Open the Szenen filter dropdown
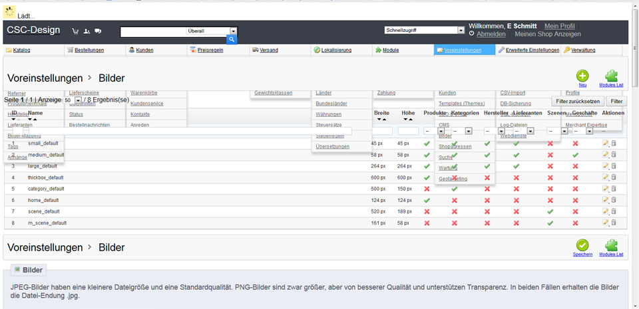Viewport: 639px width, 309px height. (557, 132)
